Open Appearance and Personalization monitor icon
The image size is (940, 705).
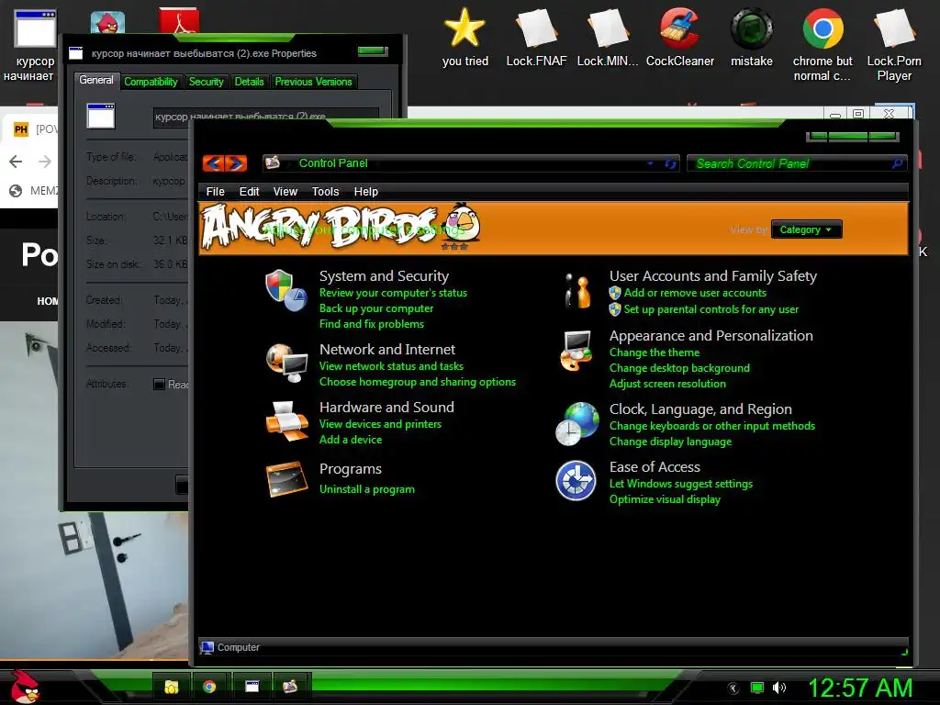[x=576, y=350]
